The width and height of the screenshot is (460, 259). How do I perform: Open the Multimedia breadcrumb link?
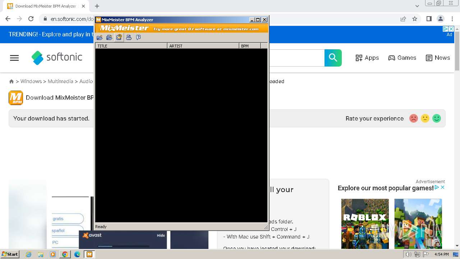[60, 81]
